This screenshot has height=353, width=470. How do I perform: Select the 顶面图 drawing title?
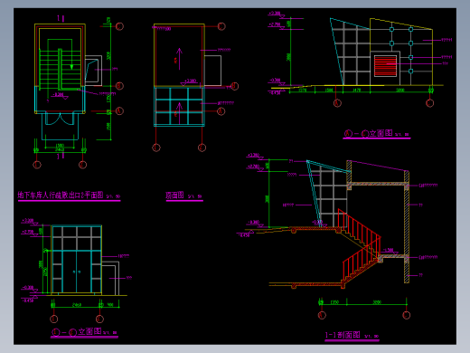click(174, 196)
